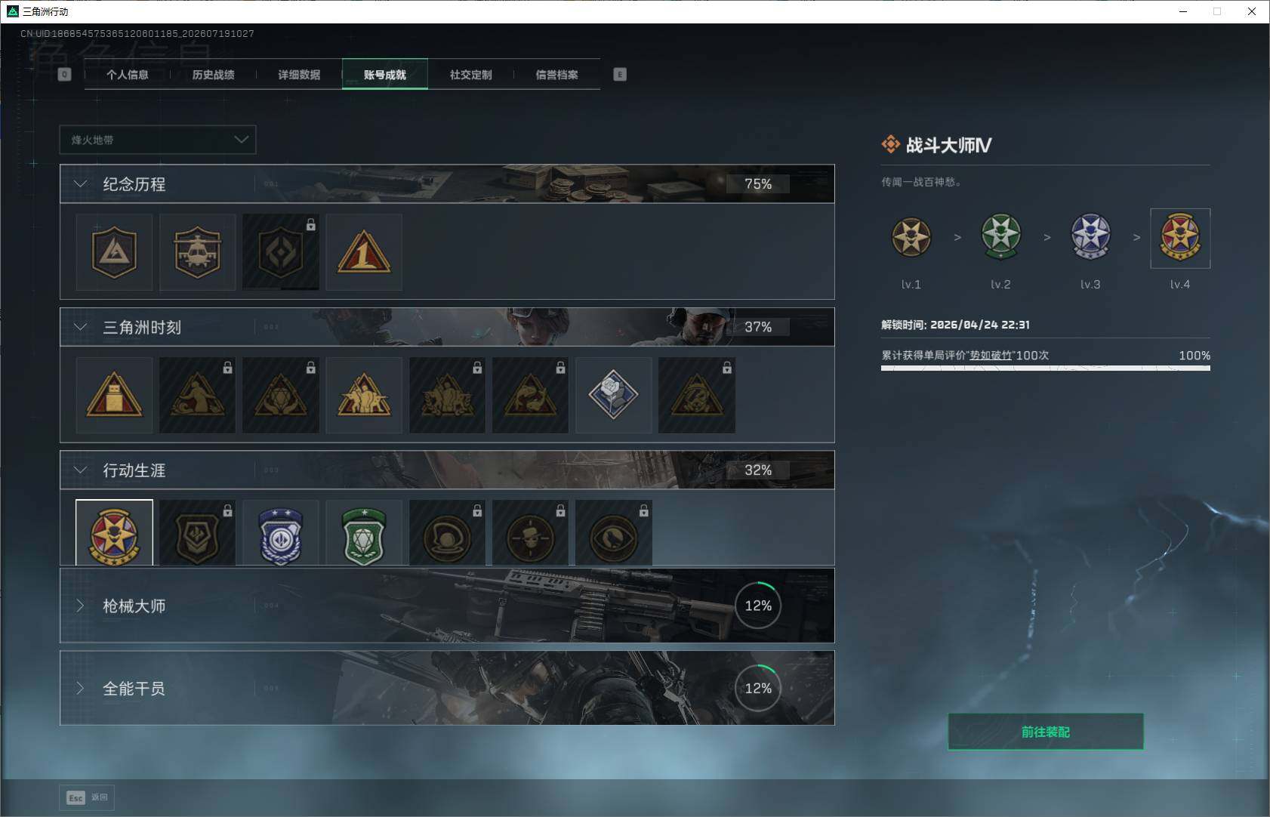The height and width of the screenshot is (817, 1270).
Task: Click the 枪械大师 12% circular progress
Action: click(758, 606)
